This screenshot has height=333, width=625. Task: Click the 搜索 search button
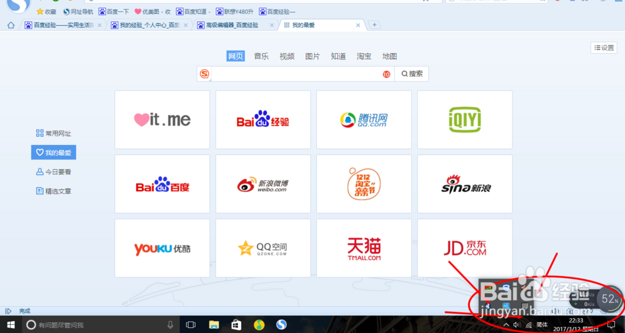412,74
